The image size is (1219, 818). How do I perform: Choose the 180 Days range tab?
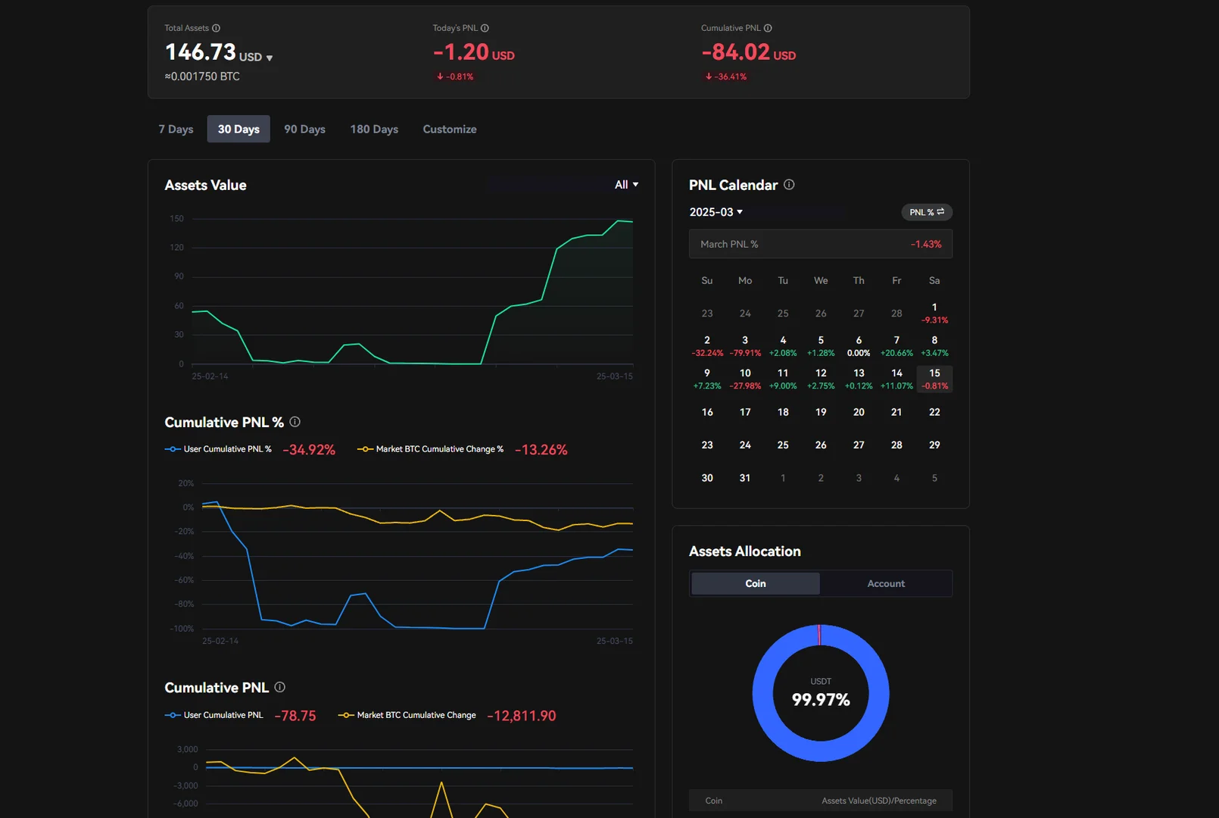pyautogui.click(x=374, y=130)
